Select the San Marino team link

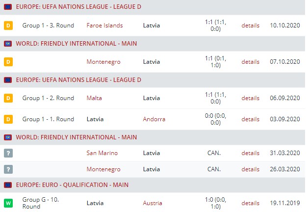(x=102, y=153)
